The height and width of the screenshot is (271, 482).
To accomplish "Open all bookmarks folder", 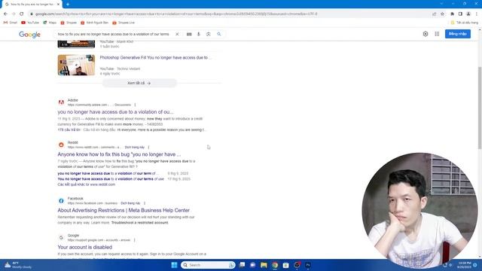I will [464, 23].
